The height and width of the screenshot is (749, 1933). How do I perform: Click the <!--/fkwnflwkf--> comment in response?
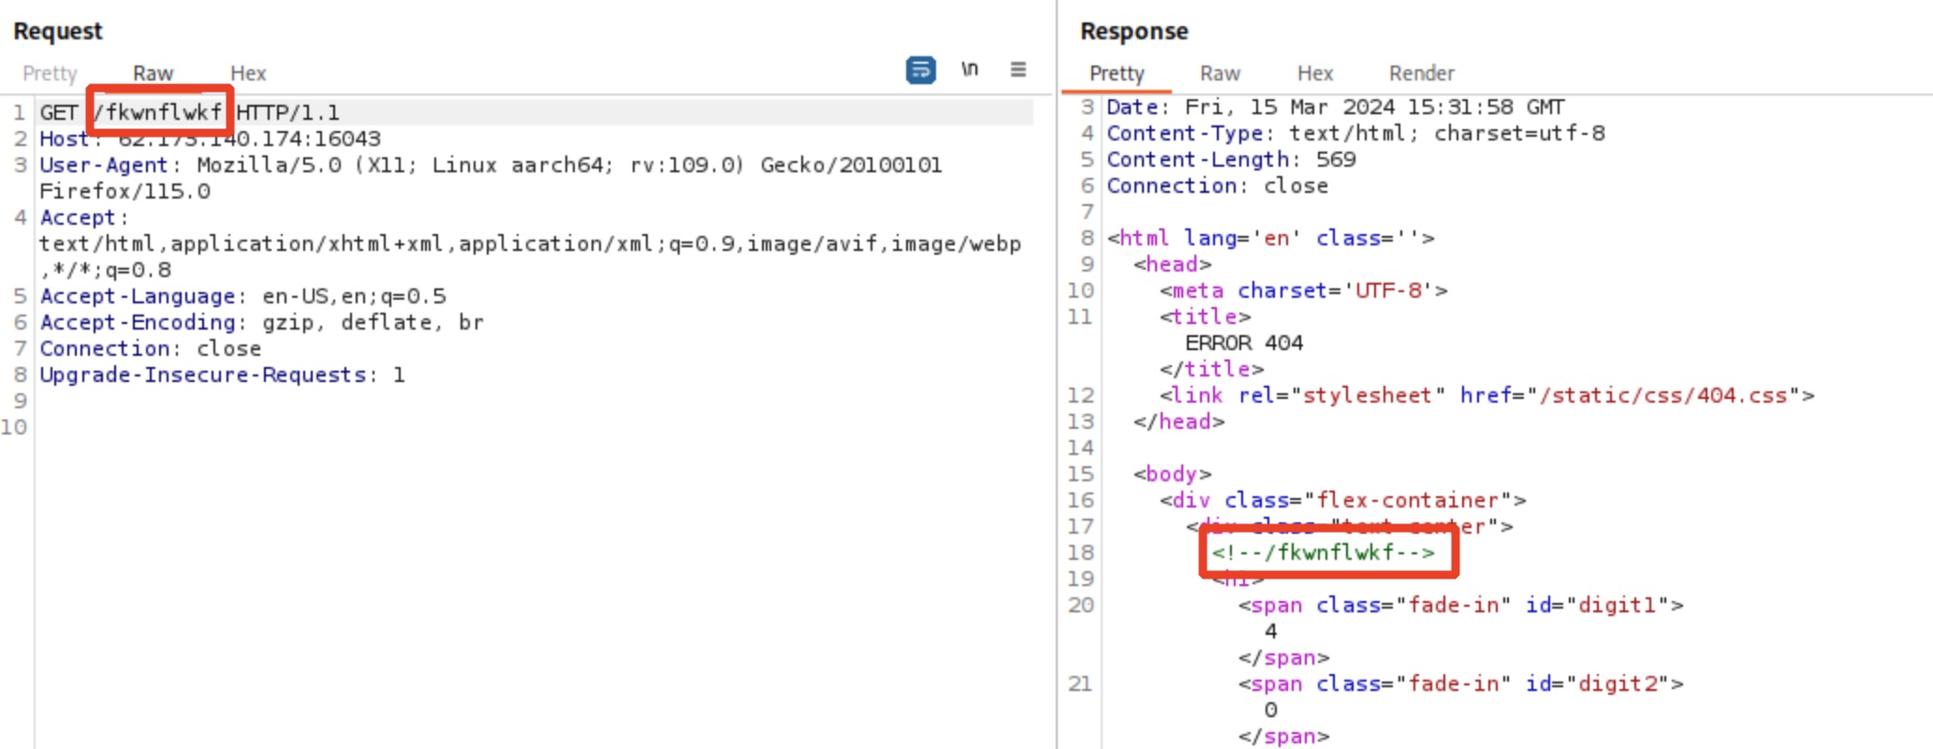(1323, 552)
